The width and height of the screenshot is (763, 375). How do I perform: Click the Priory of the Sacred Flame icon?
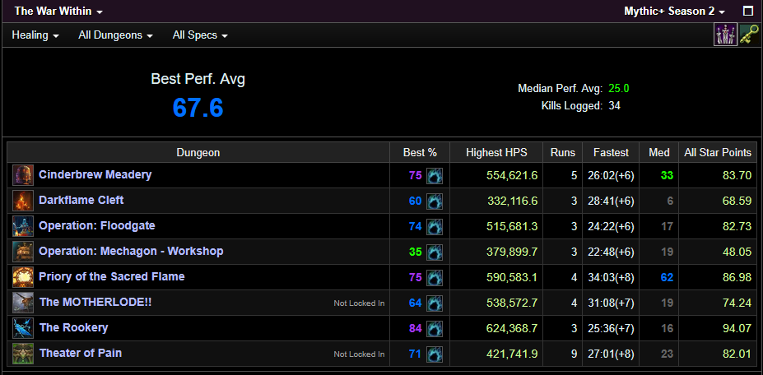(23, 277)
